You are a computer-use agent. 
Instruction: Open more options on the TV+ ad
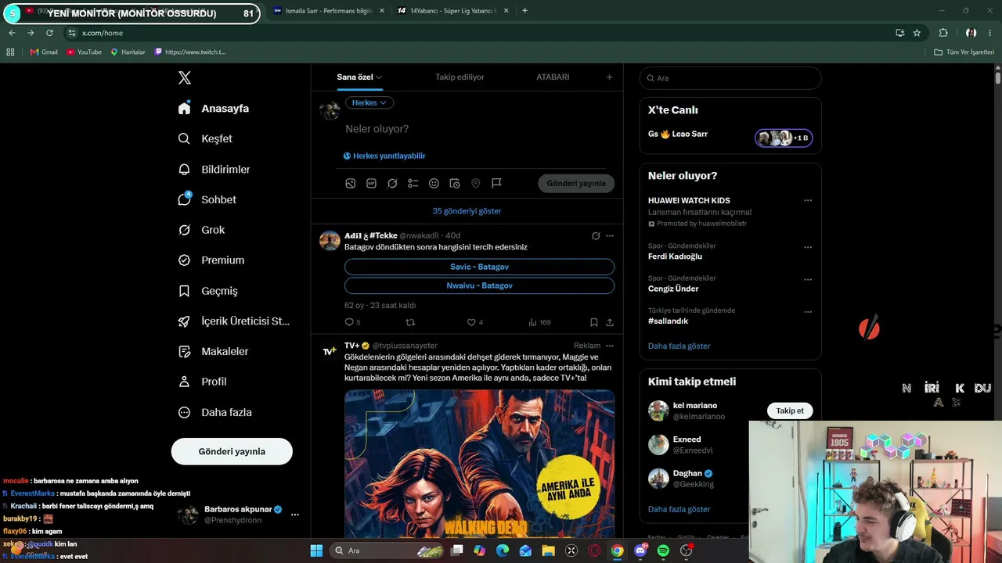point(610,345)
